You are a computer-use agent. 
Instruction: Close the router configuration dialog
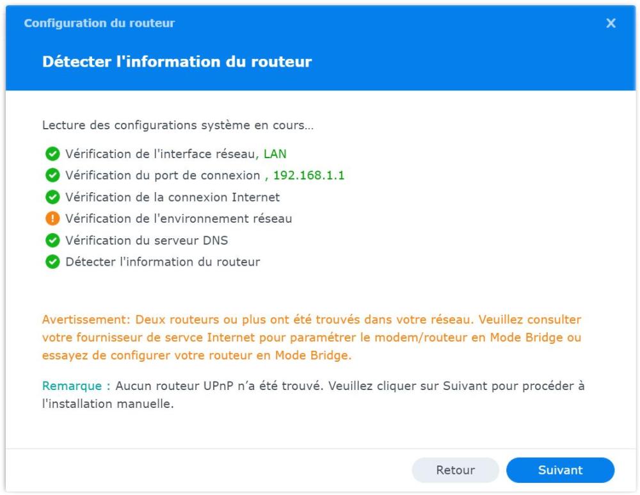click(611, 23)
